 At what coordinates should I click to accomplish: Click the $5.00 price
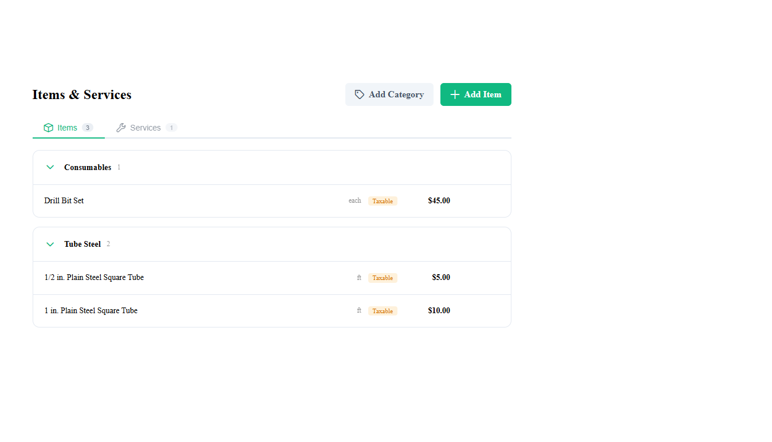(441, 278)
